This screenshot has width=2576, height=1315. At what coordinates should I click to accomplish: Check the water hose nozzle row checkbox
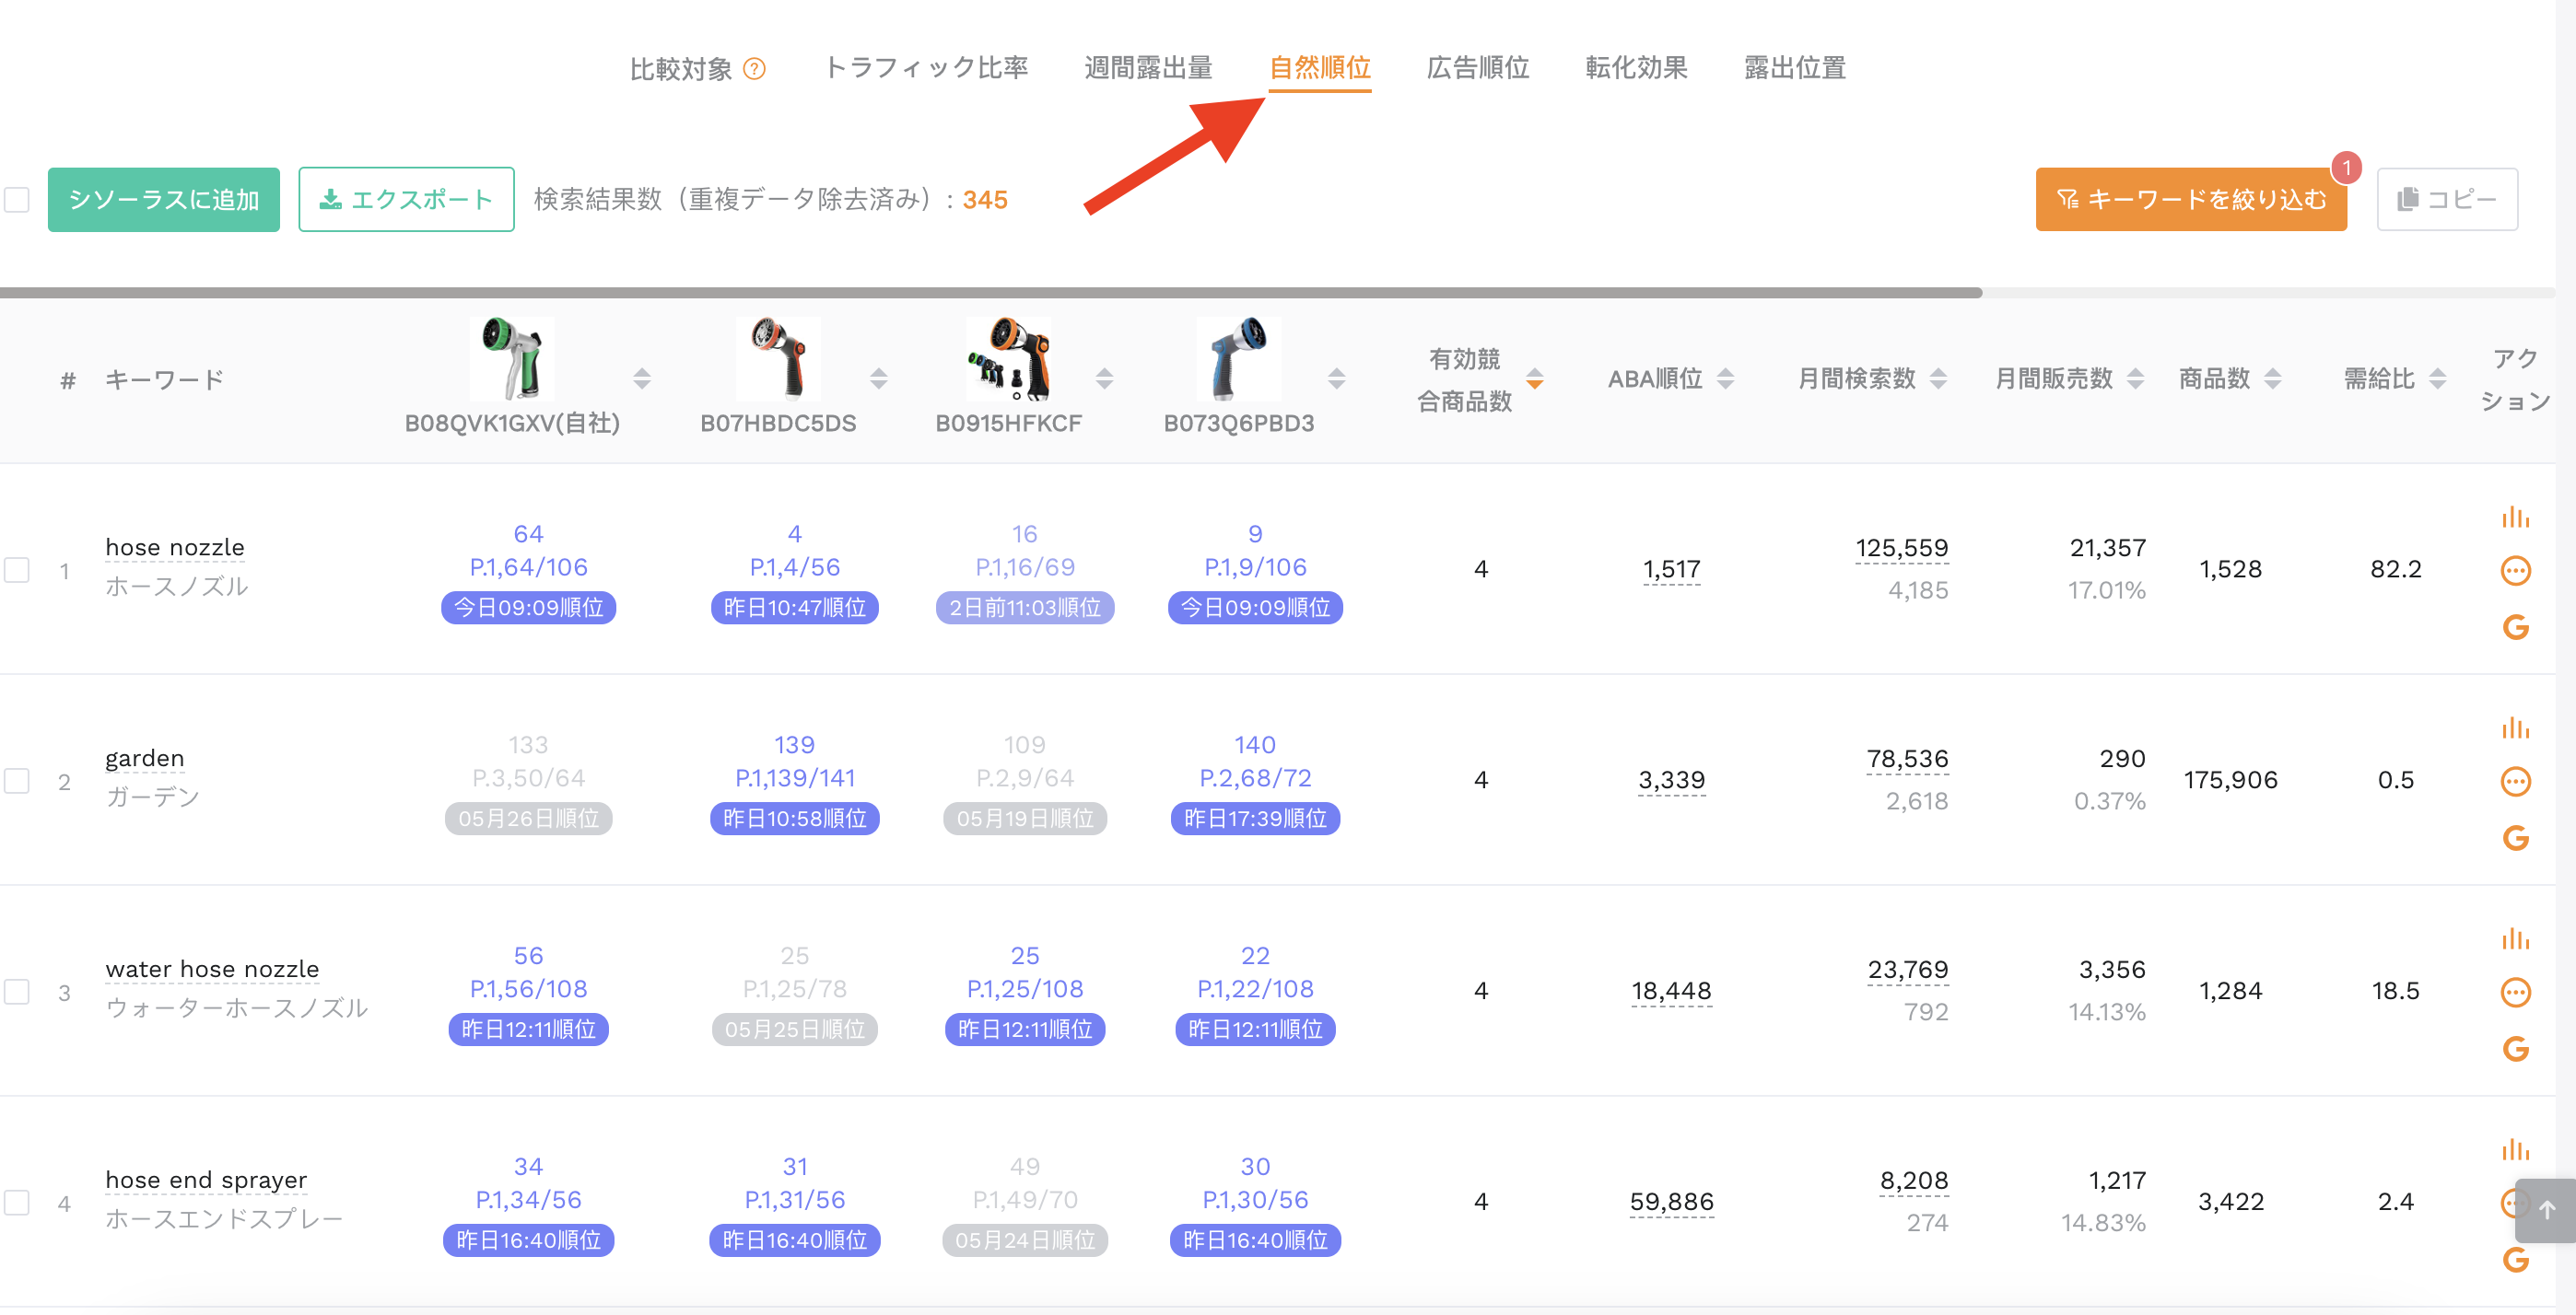coord(17,991)
